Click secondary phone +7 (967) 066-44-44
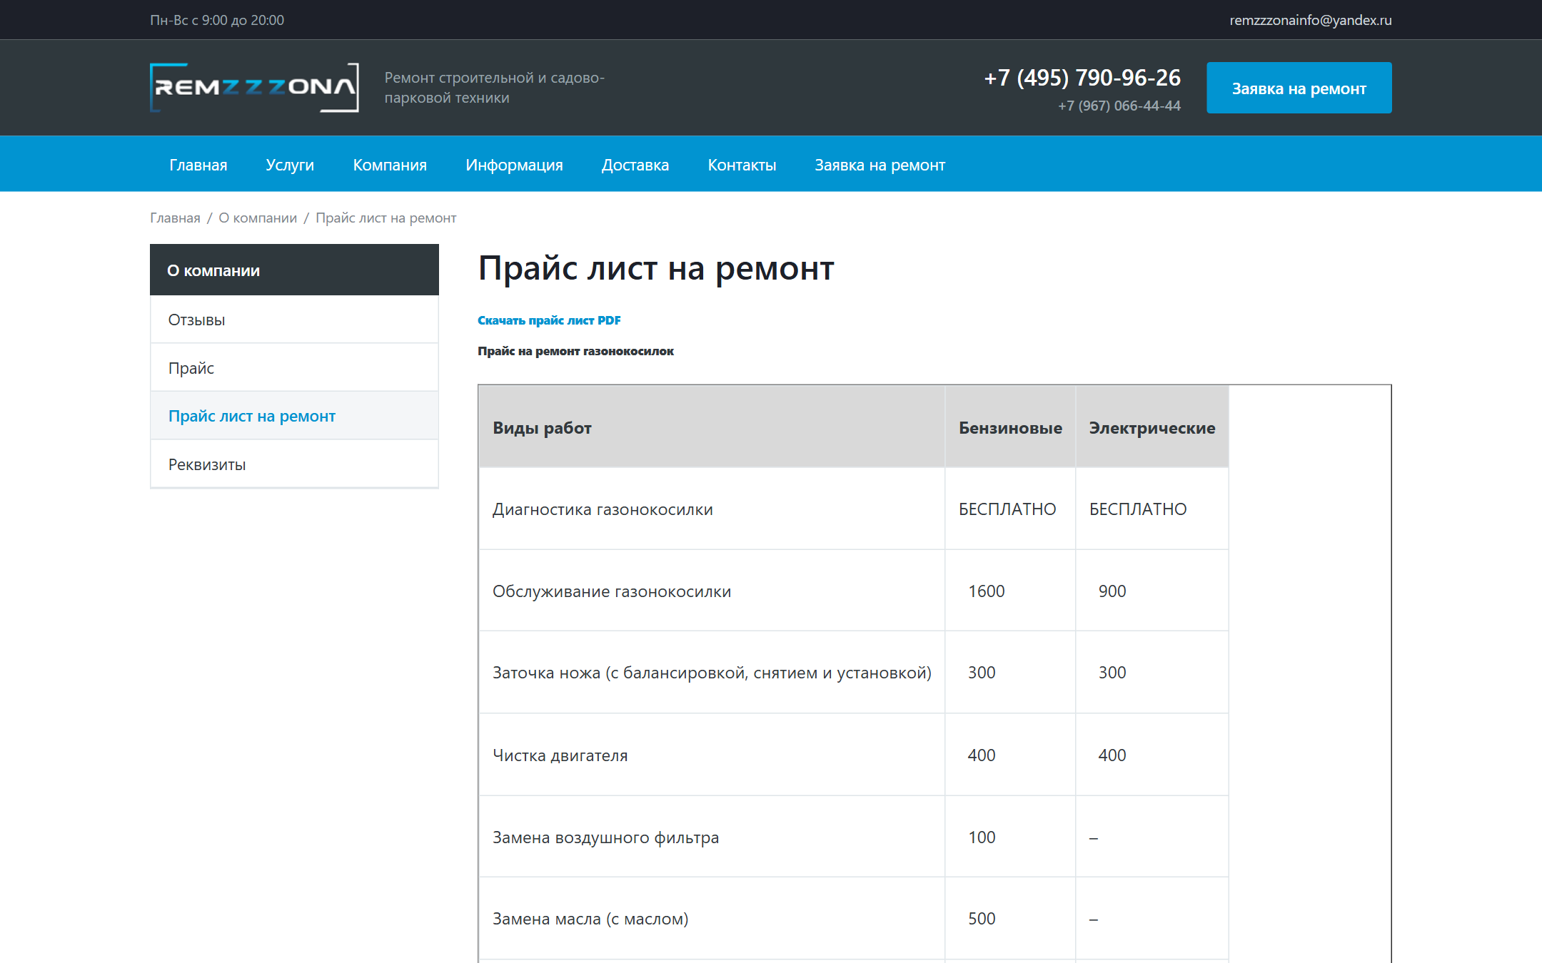Screen dimensions: 1542x963 (x=1119, y=106)
